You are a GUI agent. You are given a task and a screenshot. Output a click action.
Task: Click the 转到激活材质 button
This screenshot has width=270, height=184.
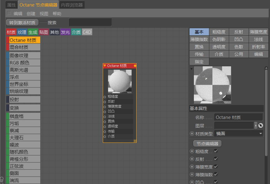tap(22, 23)
